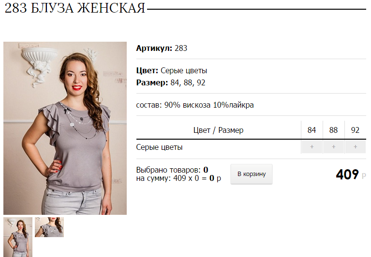
Task: Add size 84 with the plus icon
Action: coord(312,147)
